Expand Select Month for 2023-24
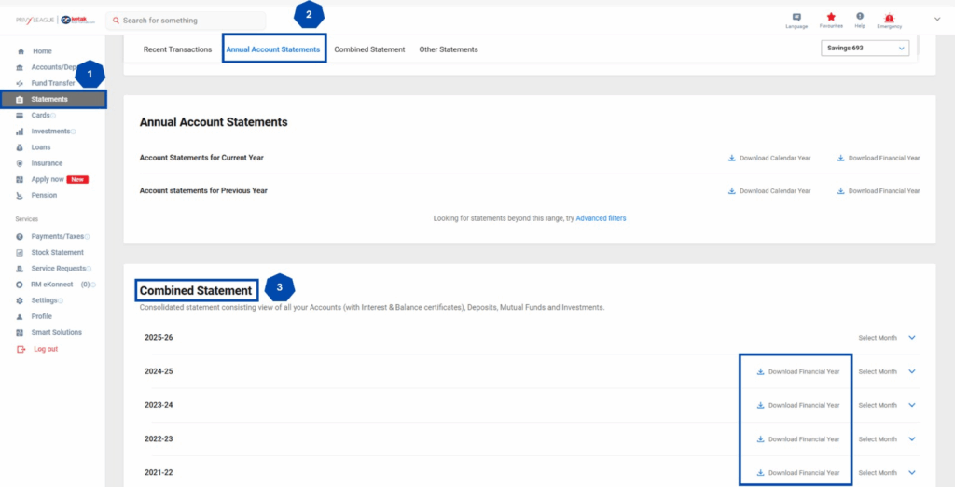 point(911,405)
